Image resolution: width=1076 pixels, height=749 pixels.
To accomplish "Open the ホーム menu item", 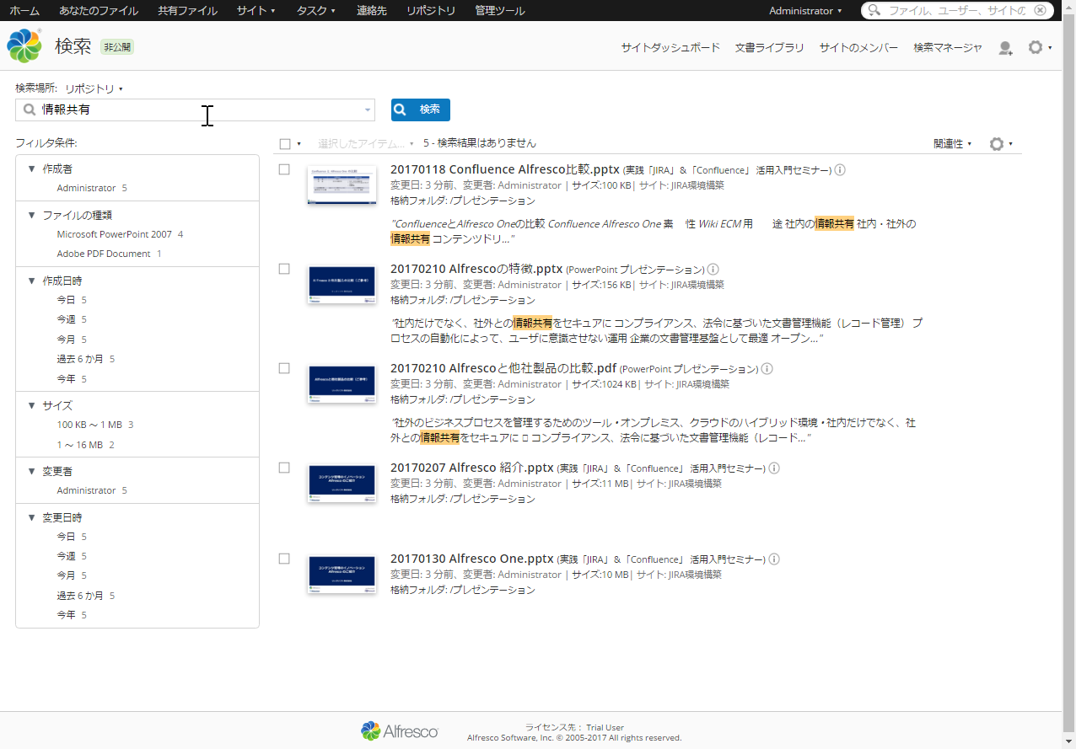I will (24, 11).
